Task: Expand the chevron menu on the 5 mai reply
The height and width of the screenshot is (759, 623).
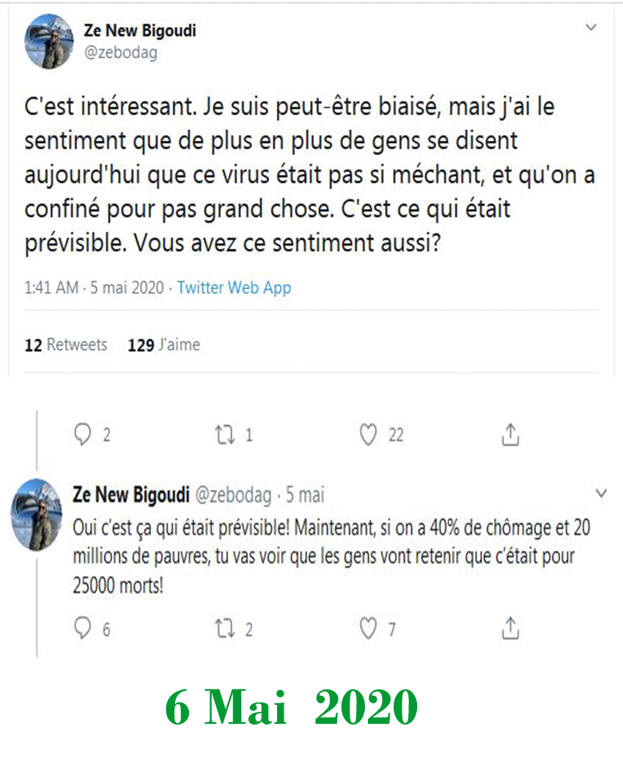Action: coord(601,494)
